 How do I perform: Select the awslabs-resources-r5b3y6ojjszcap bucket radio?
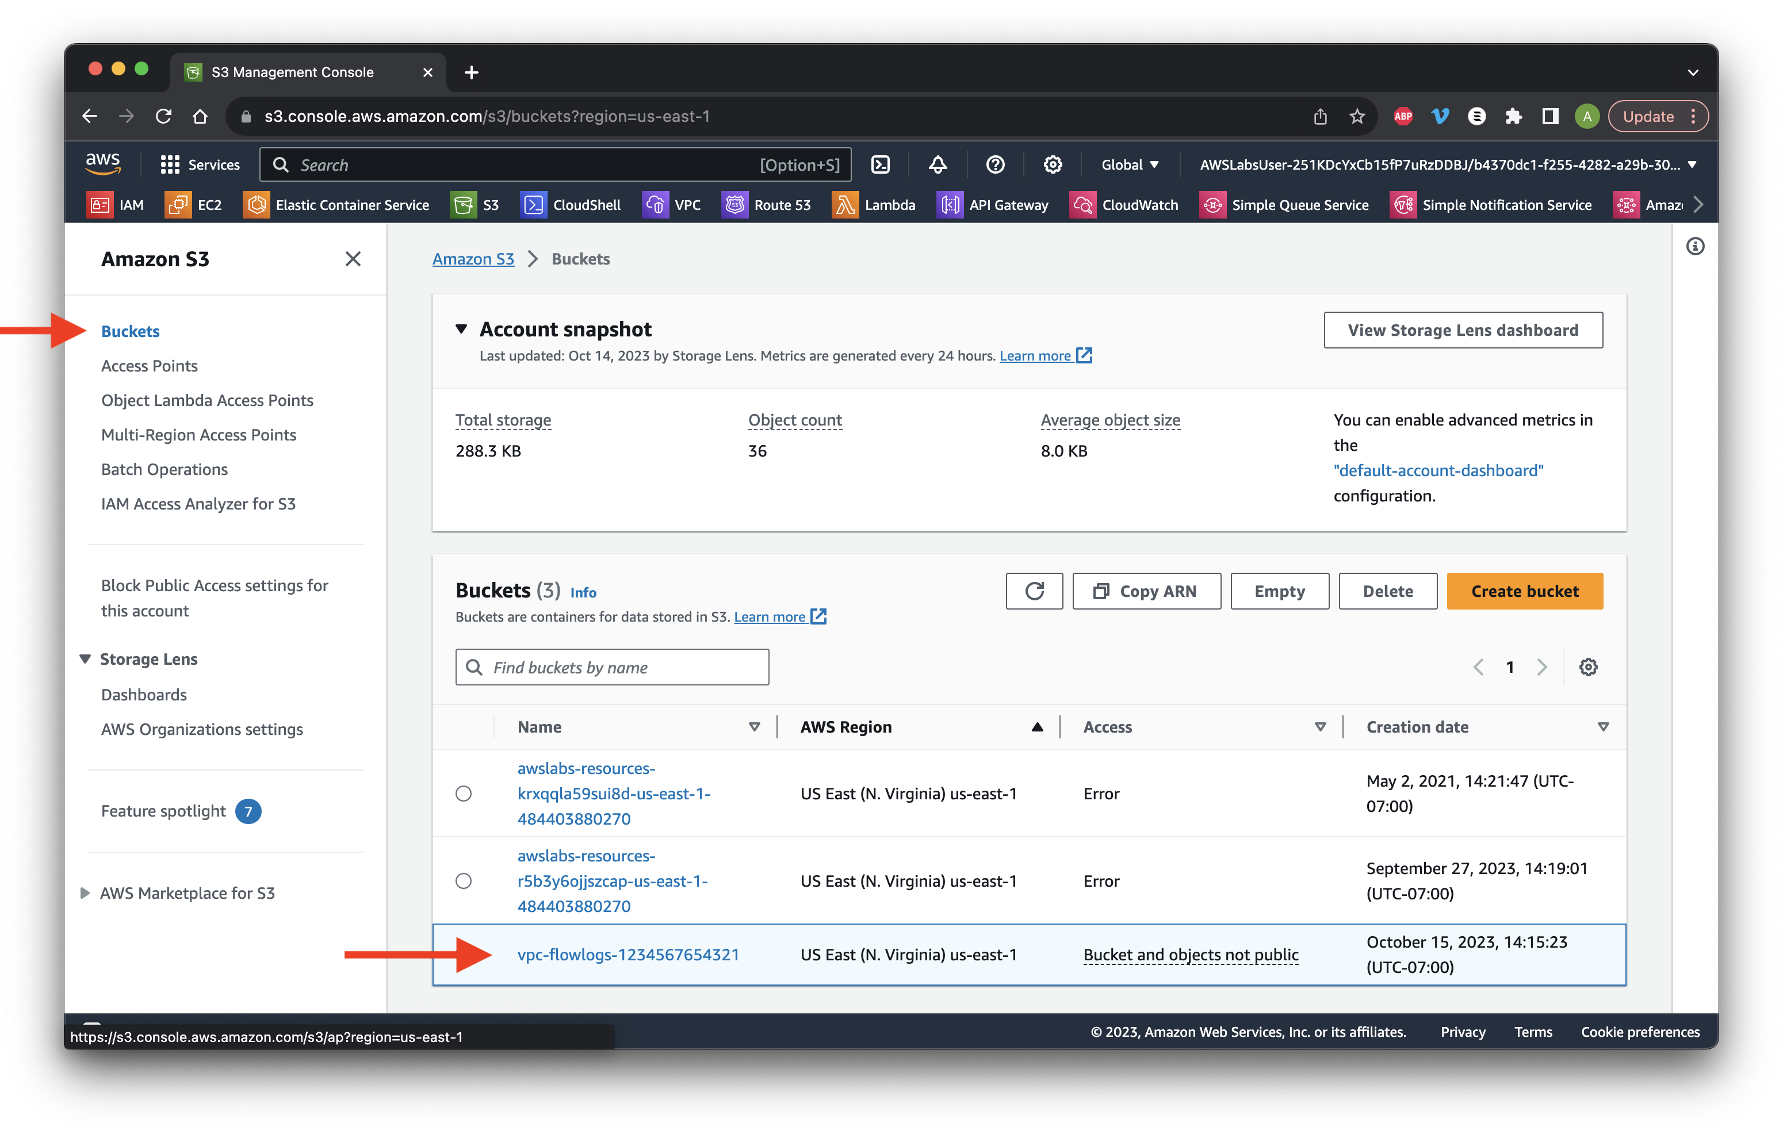pos(464,881)
